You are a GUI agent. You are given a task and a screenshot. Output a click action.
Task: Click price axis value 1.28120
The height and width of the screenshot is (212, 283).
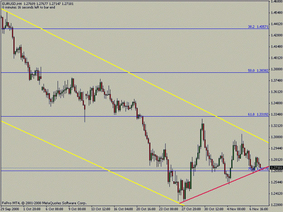click(276, 160)
